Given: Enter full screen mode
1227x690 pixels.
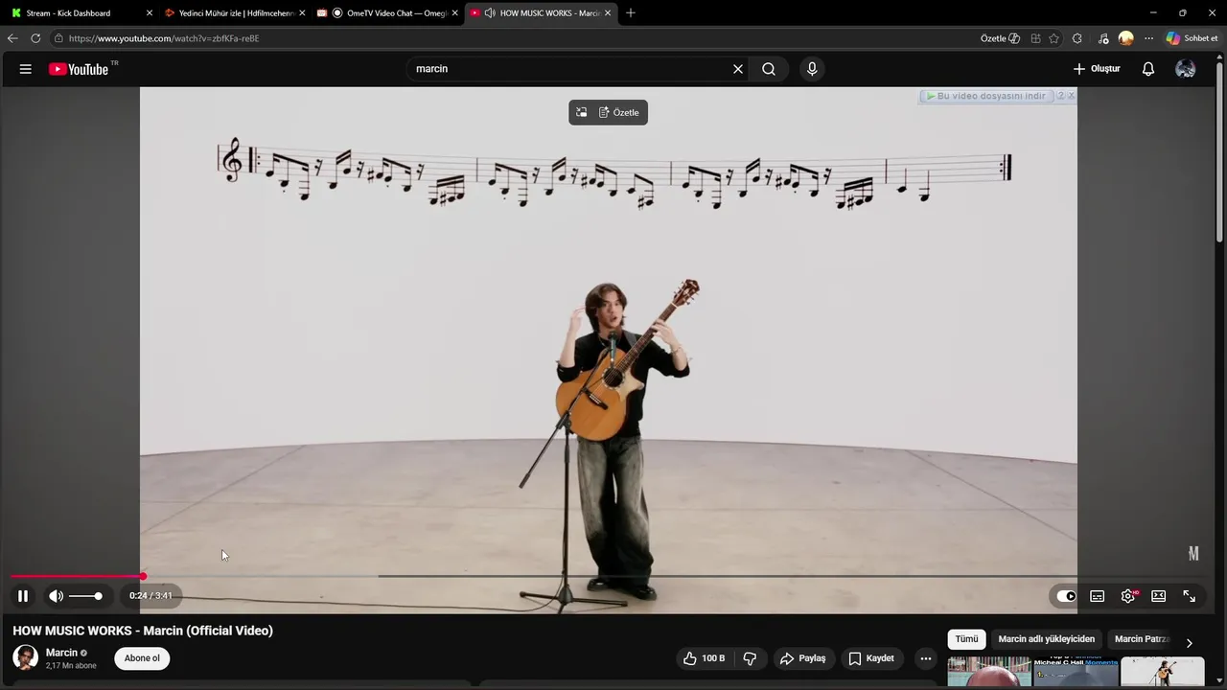Looking at the screenshot, I should (1189, 596).
